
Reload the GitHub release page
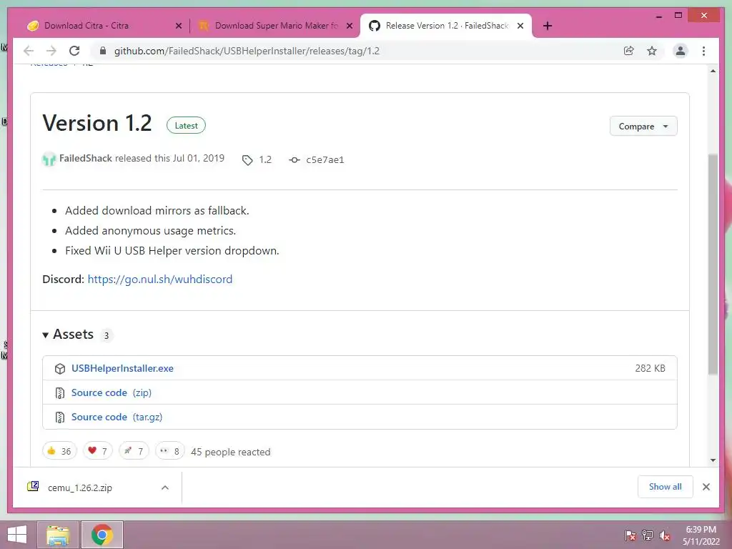click(74, 51)
